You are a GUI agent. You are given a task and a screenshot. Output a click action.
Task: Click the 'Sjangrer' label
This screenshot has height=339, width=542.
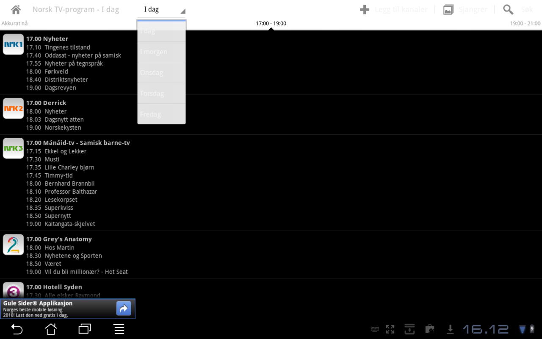[473, 9]
